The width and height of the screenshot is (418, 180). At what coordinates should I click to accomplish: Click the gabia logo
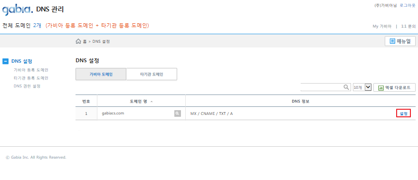click(x=18, y=10)
